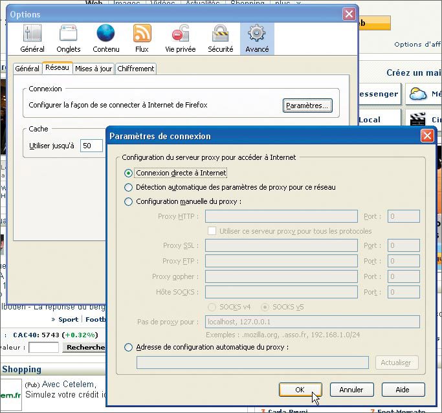Confirm with the OK button
Viewport: 442px width, 413px height.
pyautogui.click(x=300, y=390)
